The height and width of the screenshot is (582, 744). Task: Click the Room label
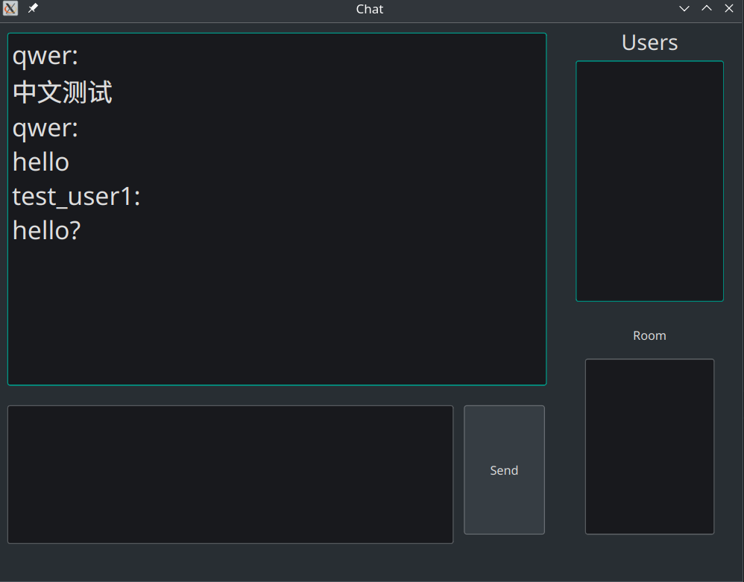[649, 336]
